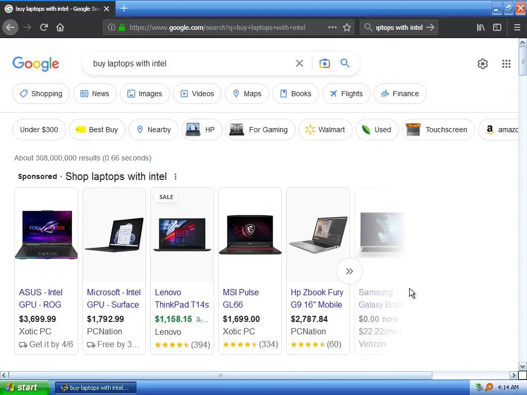Filter results by Nearby
The height and width of the screenshot is (395, 527).
coord(153,130)
